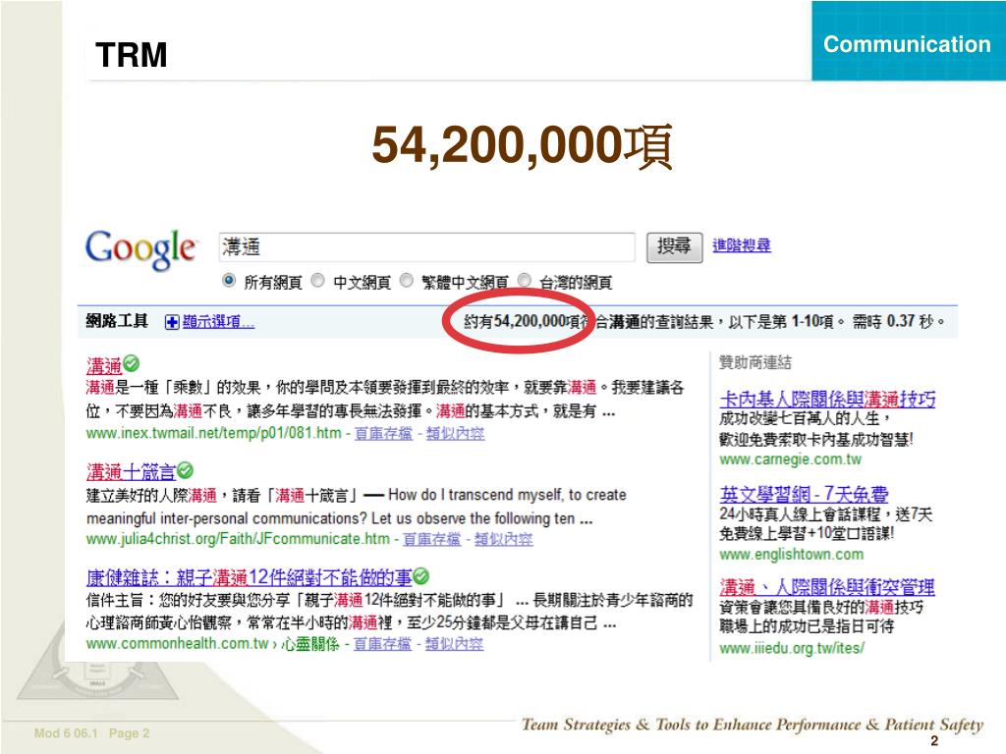Open 頁庫存檔 for the julia4christ.org result

coord(432,539)
